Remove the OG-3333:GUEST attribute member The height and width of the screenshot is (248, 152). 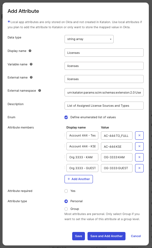point(139,168)
